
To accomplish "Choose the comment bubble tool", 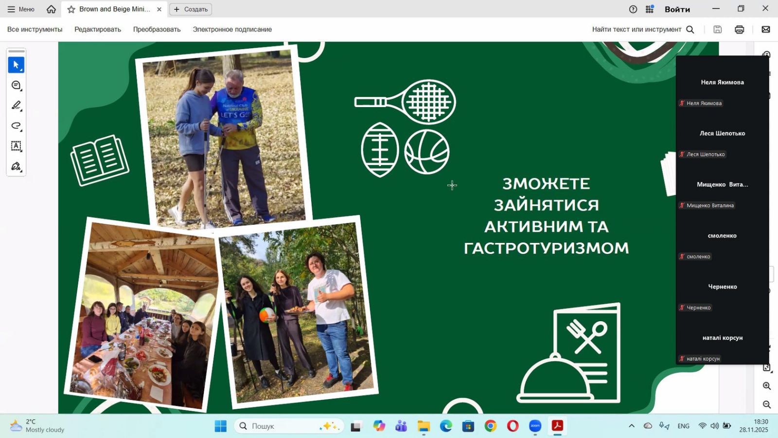I will 16,85.
